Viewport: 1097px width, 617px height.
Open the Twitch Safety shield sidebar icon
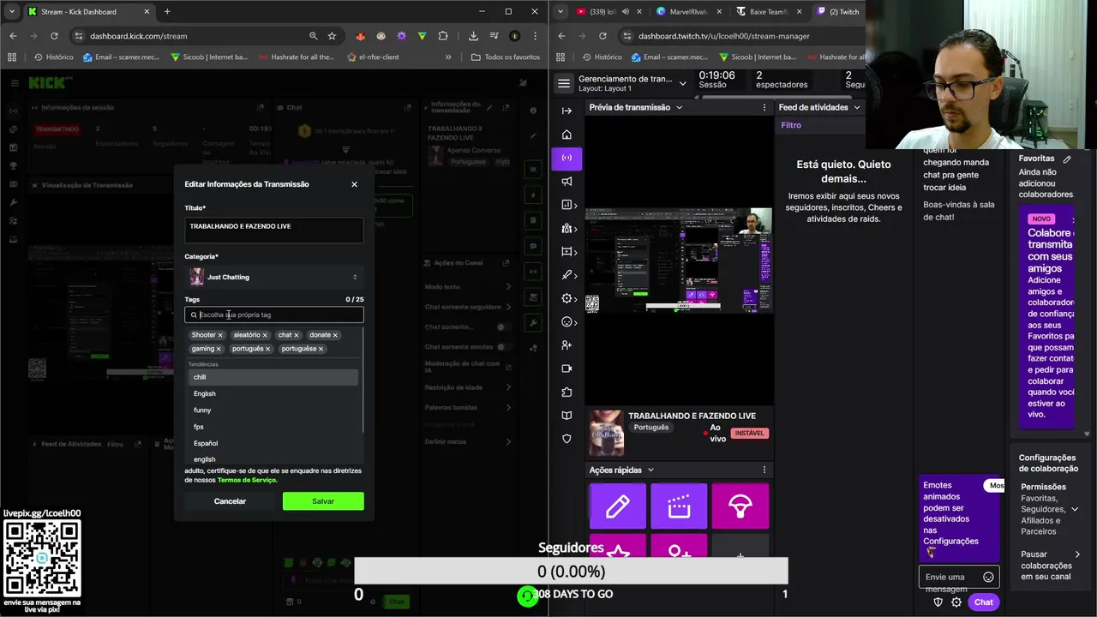pos(566,439)
